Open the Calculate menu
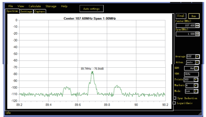Screen dimensions: 206x117 click(x=35, y=6)
